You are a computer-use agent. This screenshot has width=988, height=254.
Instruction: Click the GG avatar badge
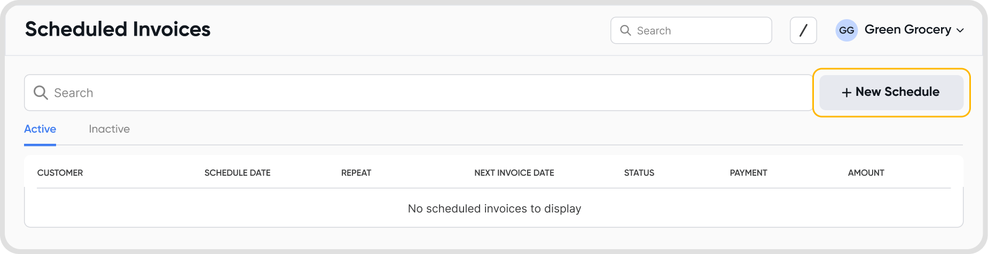(846, 30)
